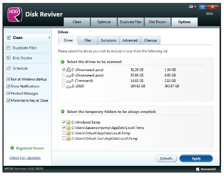This screenshot has height=176, width=224.
Task: Toggle Run at Windows startup
Action: (x=8, y=79)
